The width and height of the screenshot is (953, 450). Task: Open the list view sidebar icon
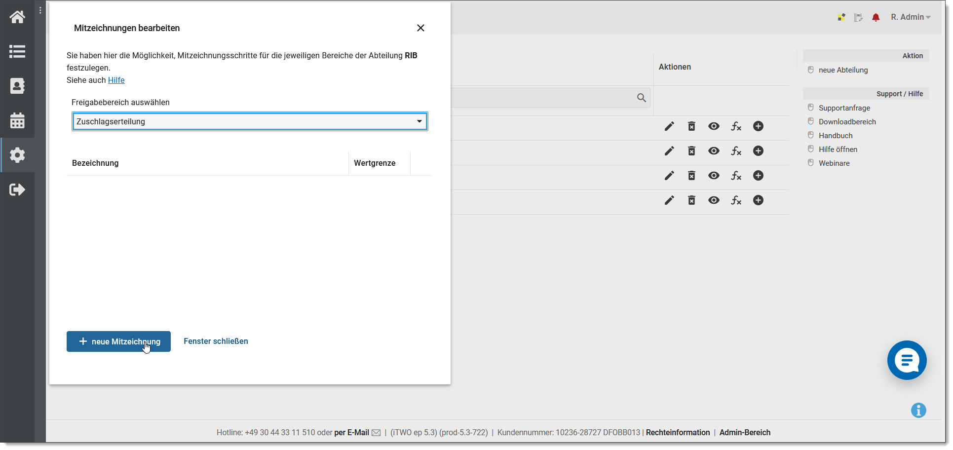point(17,51)
